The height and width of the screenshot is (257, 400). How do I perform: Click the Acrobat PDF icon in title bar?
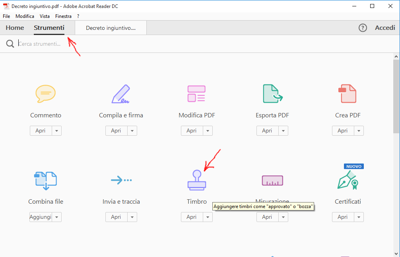(6, 6)
